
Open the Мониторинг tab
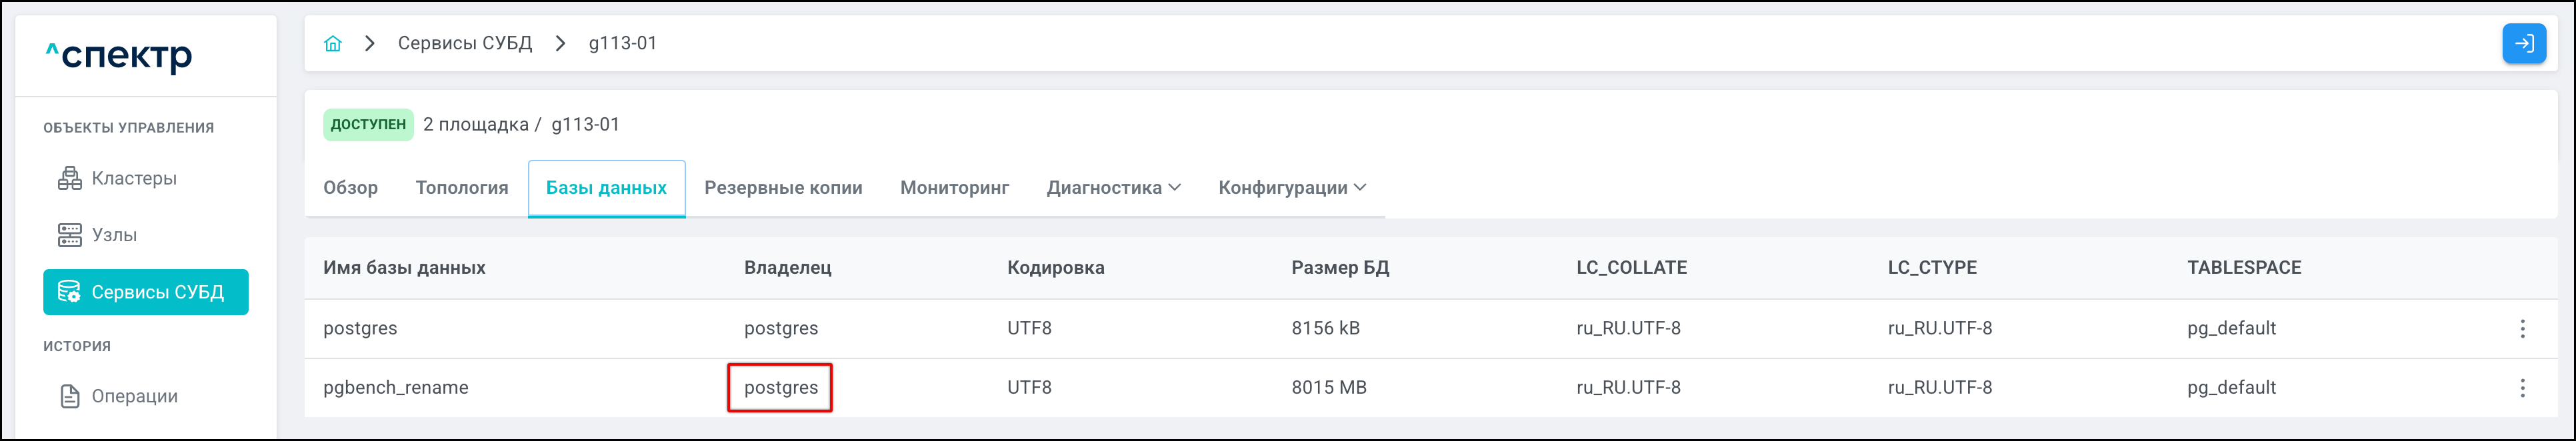pos(954,188)
